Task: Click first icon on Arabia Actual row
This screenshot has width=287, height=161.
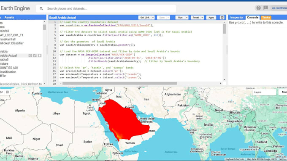Action: click(30, 55)
